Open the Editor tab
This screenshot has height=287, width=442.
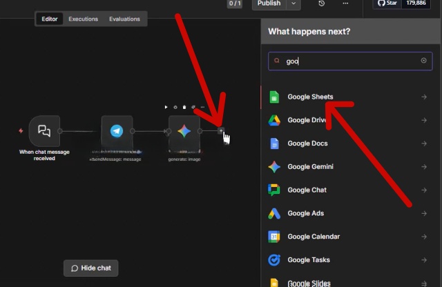(49, 19)
